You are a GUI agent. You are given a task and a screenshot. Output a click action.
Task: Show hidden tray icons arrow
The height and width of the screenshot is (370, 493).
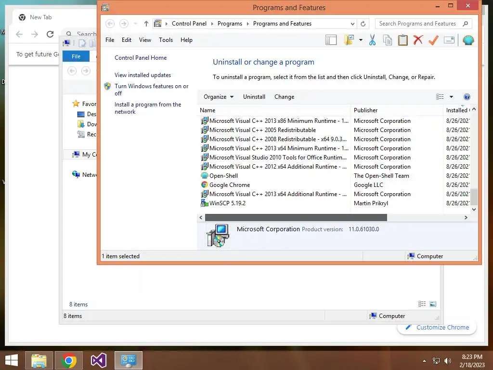[x=425, y=361]
